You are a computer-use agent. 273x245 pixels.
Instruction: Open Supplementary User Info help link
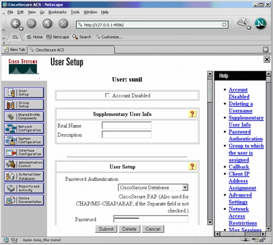point(246,121)
